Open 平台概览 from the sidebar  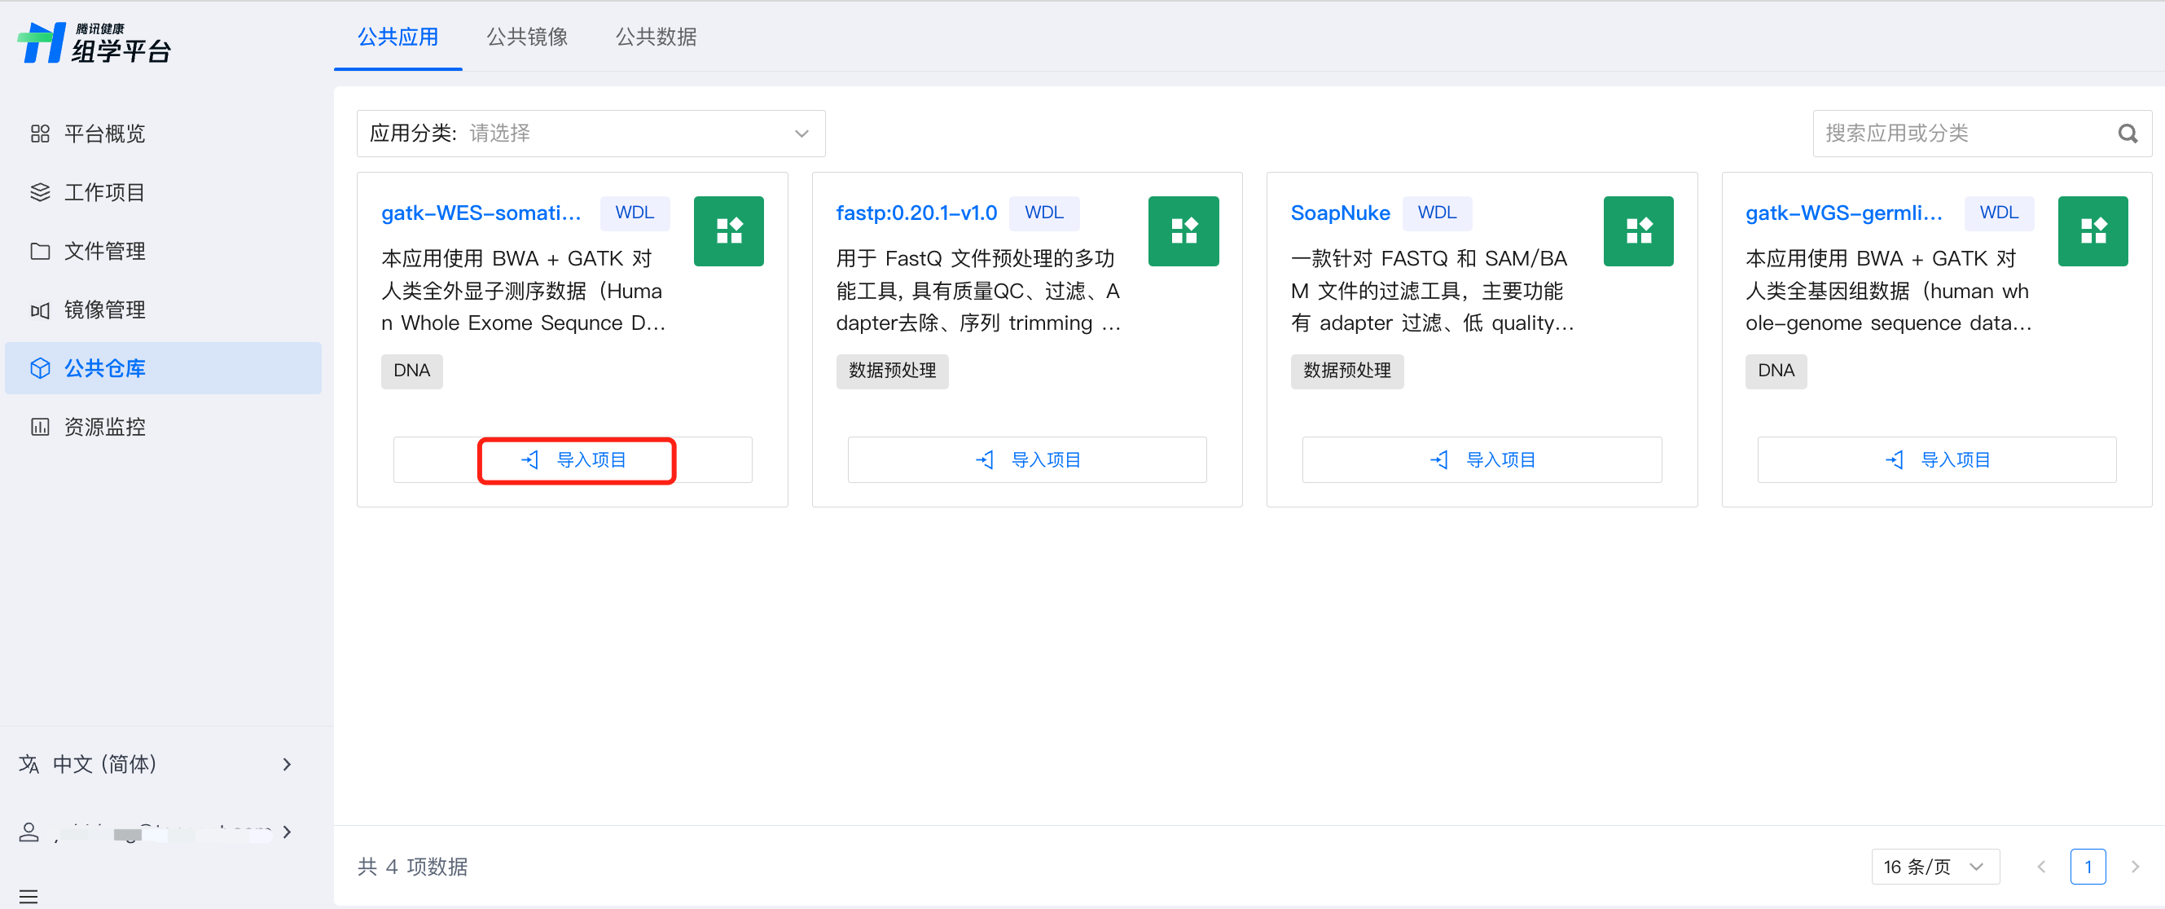104,134
